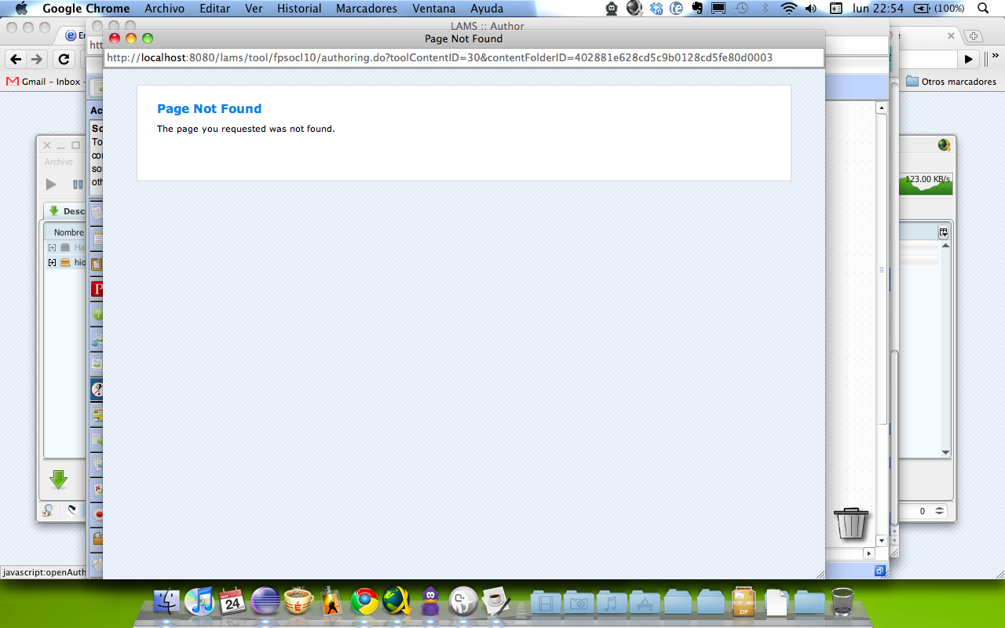
Task: Click the Nombre column header
Action: (68, 232)
